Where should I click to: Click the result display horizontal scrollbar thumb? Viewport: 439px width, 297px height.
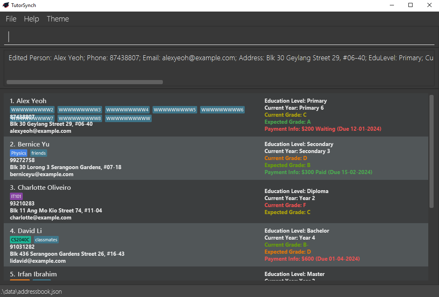click(85, 82)
